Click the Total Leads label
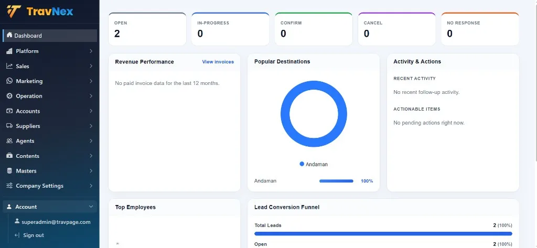 pyautogui.click(x=268, y=225)
